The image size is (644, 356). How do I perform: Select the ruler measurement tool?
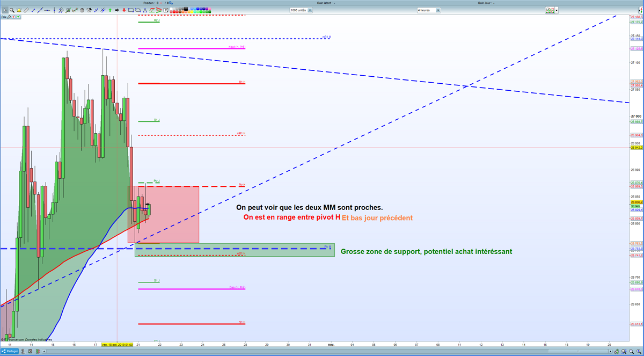[26, 10]
